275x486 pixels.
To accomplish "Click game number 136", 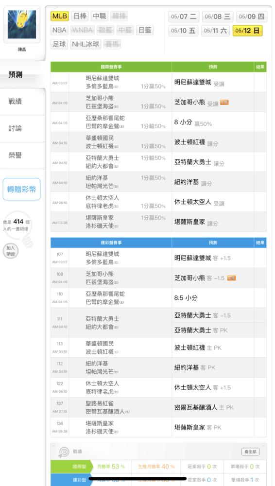I will coord(60,423).
